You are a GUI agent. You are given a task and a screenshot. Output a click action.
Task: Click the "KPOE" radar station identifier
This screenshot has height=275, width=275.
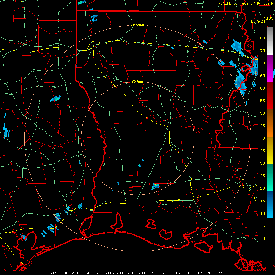179,273
